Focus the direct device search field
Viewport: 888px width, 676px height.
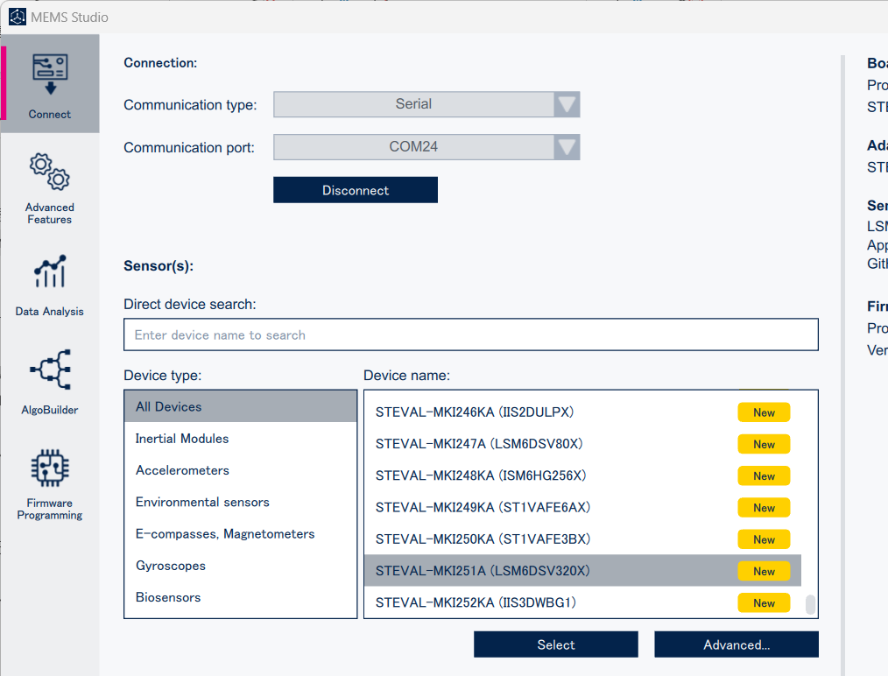471,334
